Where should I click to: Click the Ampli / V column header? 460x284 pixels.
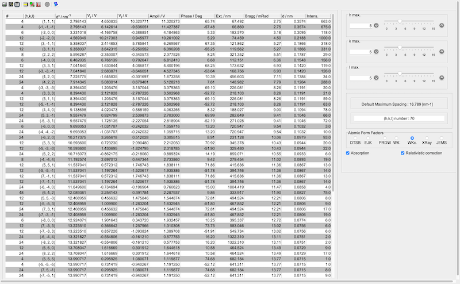pos(164,16)
